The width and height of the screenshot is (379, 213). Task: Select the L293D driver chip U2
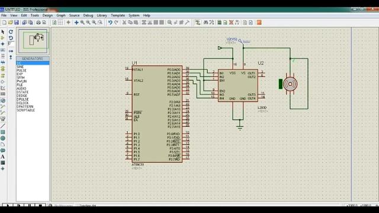238,86
